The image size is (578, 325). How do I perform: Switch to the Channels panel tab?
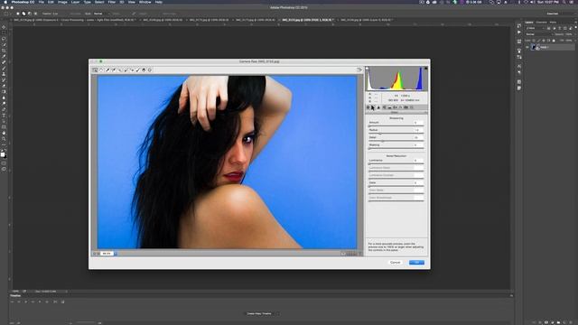(x=542, y=23)
